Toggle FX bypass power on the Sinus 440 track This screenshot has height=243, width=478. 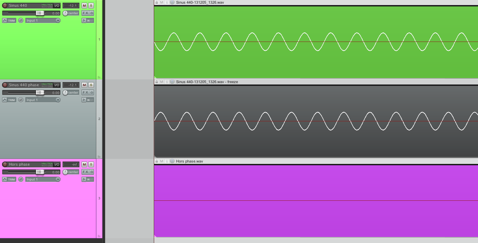coord(92,13)
